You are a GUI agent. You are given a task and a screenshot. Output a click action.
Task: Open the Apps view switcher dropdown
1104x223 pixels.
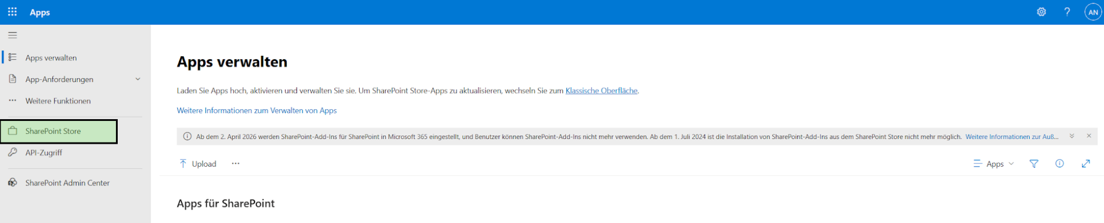(x=994, y=164)
